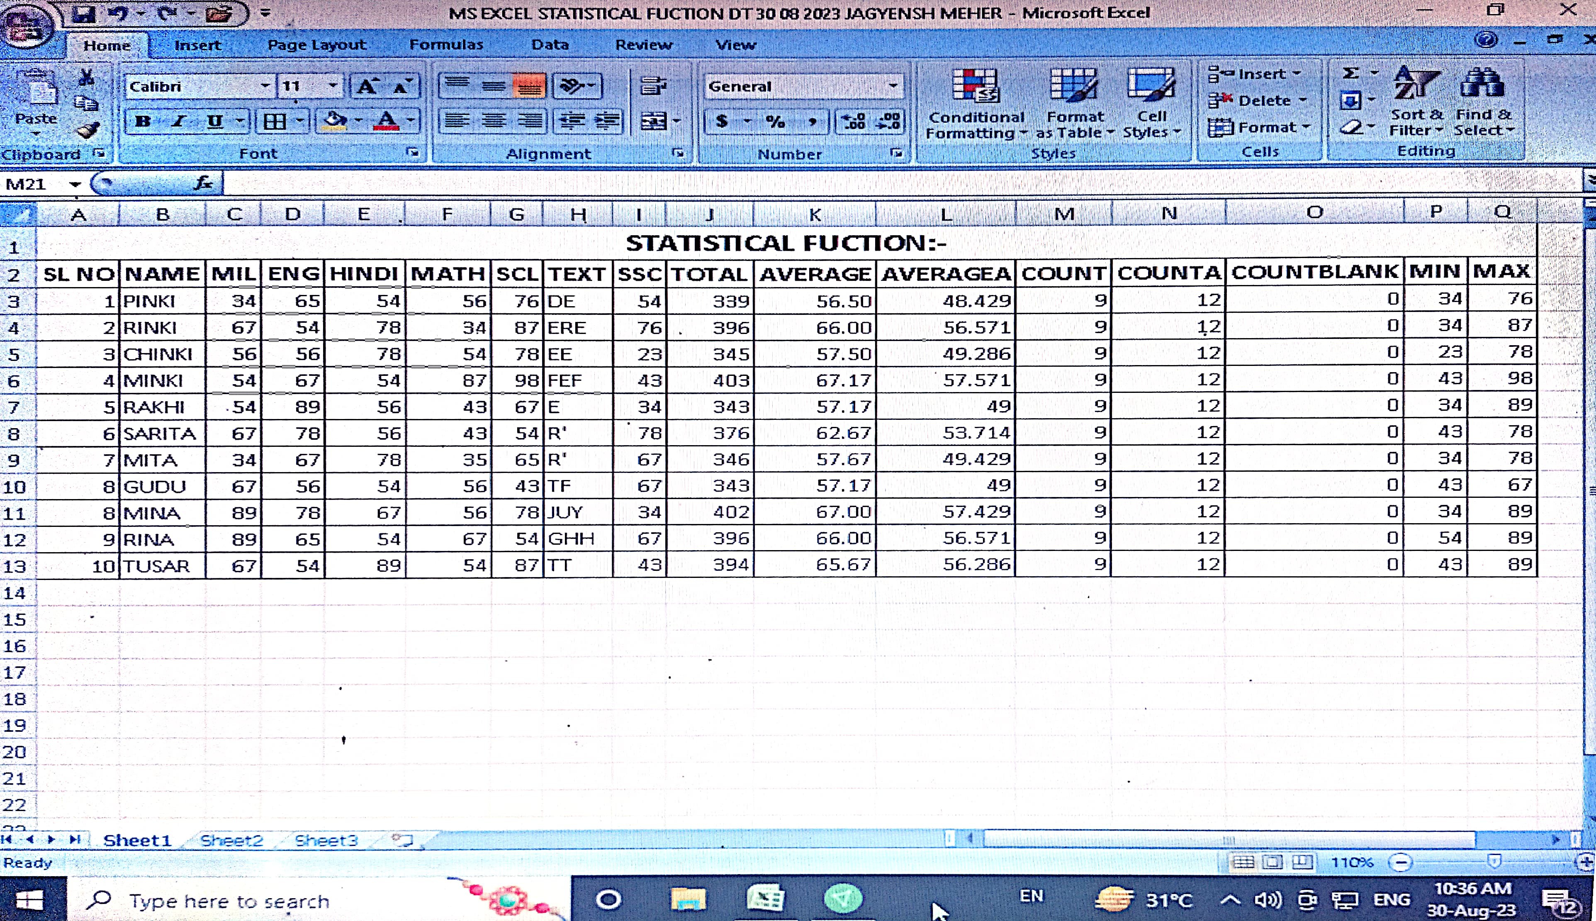This screenshot has width=1596, height=921.
Task: Click the Fill Color bucket icon
Action: click(335, 120)
